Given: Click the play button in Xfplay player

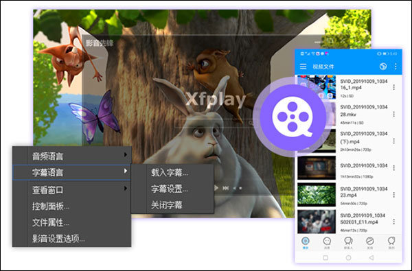Looking at the screenshot, I should (216, 188).
